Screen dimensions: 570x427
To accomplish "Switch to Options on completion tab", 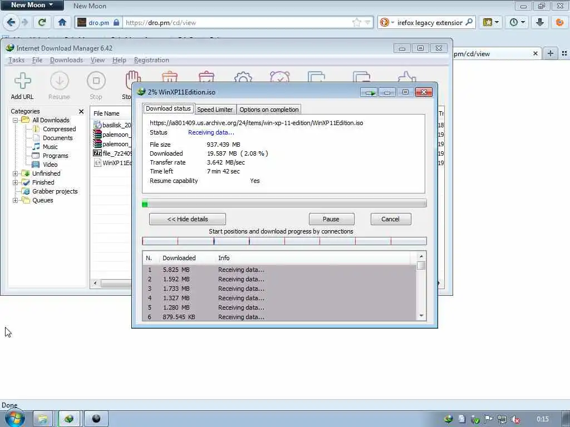I will pos(269,110).
